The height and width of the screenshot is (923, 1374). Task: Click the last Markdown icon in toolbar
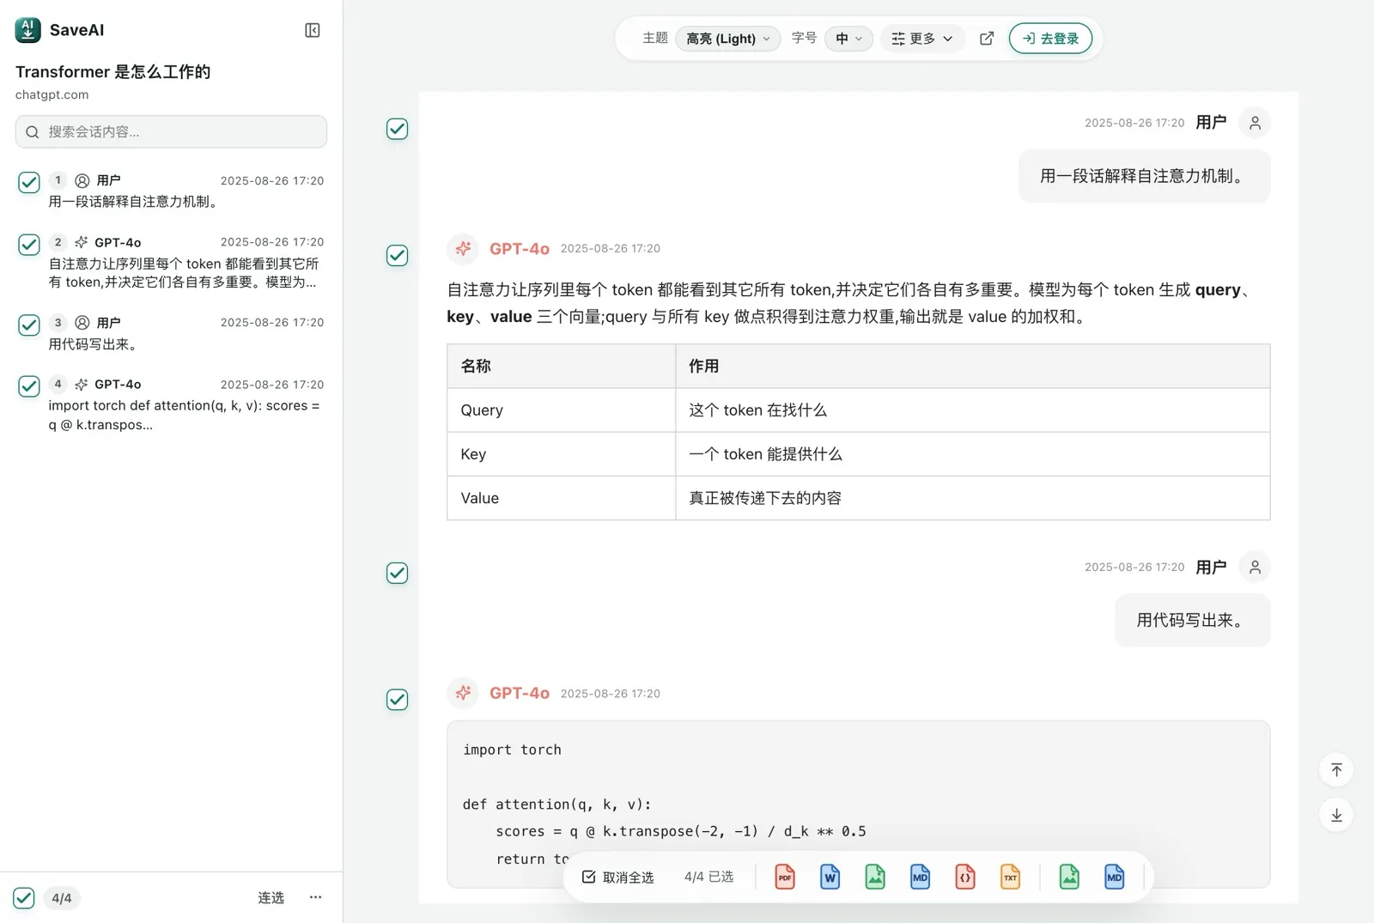[x=1114, y=877]
